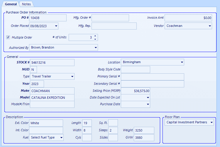The height and width of the screenshot is (147, 220).
Task: Click the Width field showing 8
Action: [87, 130]
